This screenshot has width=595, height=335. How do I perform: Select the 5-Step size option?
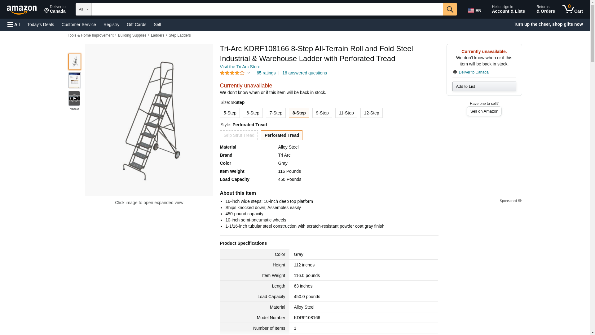[230, 113]
